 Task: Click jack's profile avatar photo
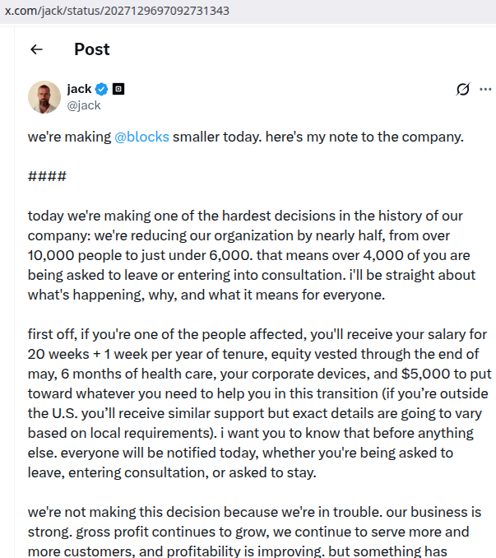(x=44, y=97)
